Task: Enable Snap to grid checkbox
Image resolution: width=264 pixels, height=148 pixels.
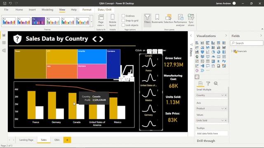Action: click(123, 21)
